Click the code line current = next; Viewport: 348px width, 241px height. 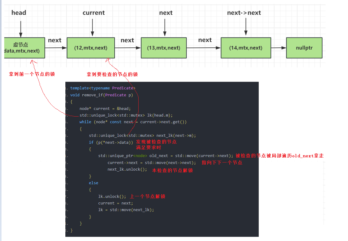click(x=116, y=203)
